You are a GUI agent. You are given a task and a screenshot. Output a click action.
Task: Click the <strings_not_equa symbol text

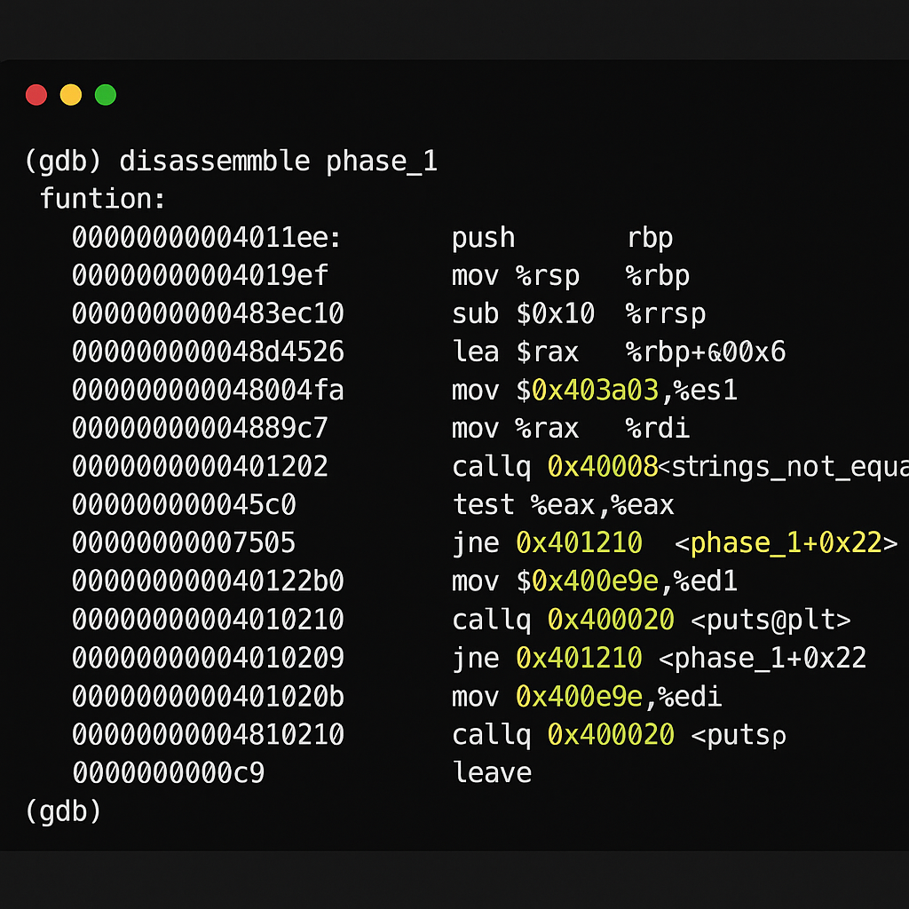click(784, 467)
